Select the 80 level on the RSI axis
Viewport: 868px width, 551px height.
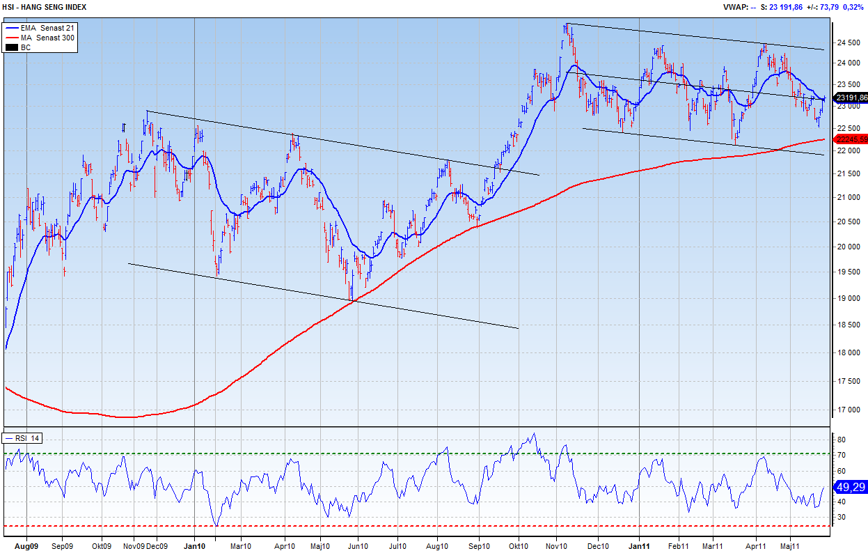coord(841,440)
